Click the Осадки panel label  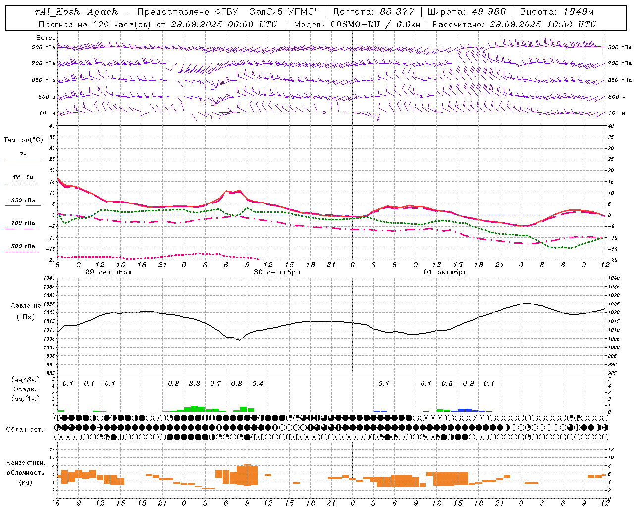click(x=25, y=389)
